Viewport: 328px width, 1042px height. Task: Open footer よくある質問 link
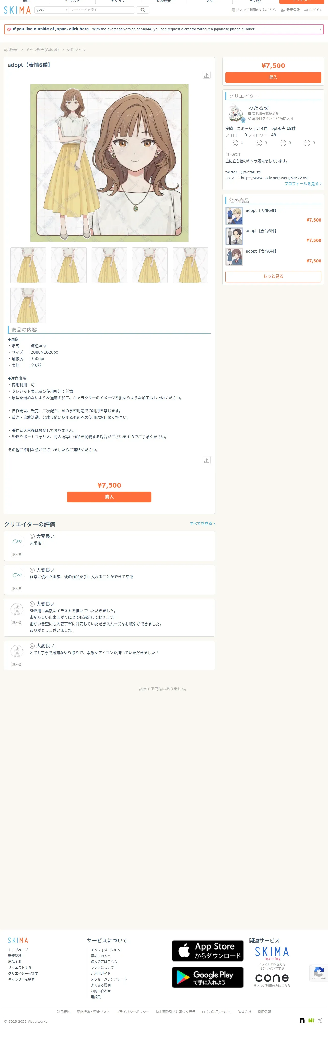[x=101, y=985]
